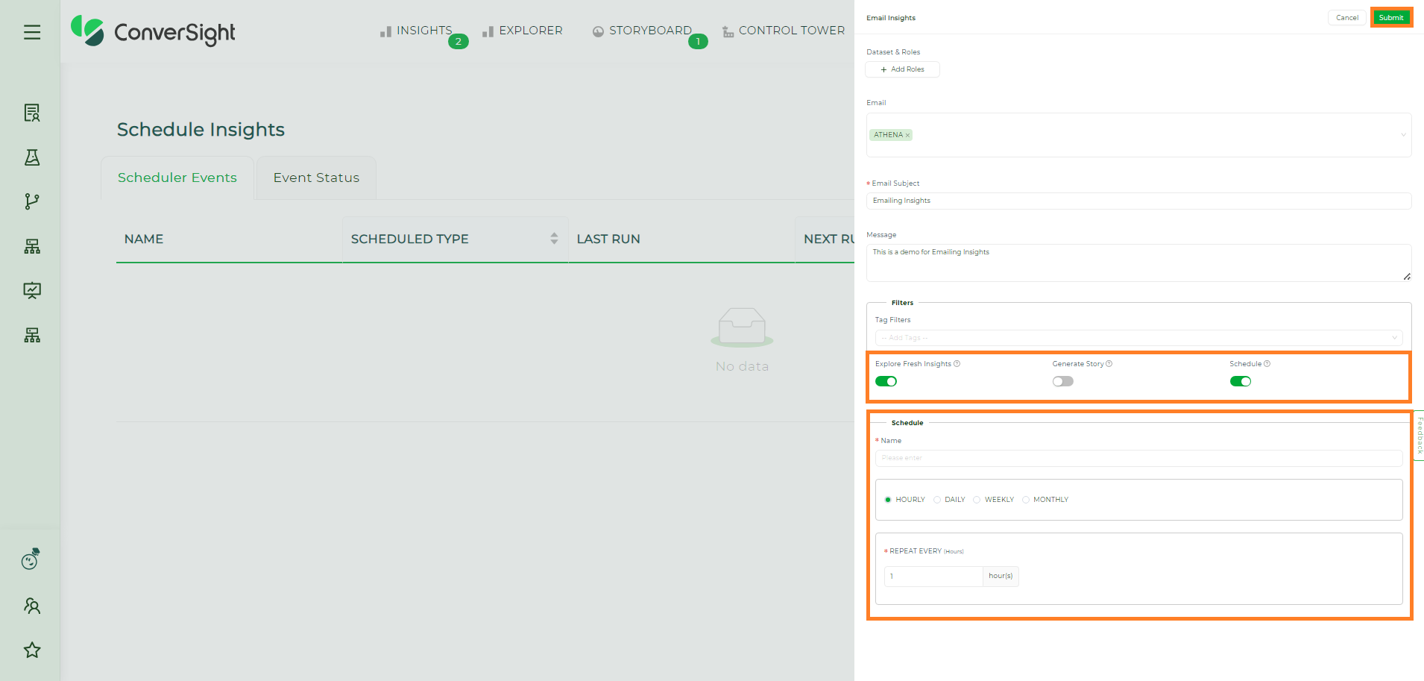Click the help icon next to Generate Story
The image size is (1424, 681).
[x=1109, y=364]
